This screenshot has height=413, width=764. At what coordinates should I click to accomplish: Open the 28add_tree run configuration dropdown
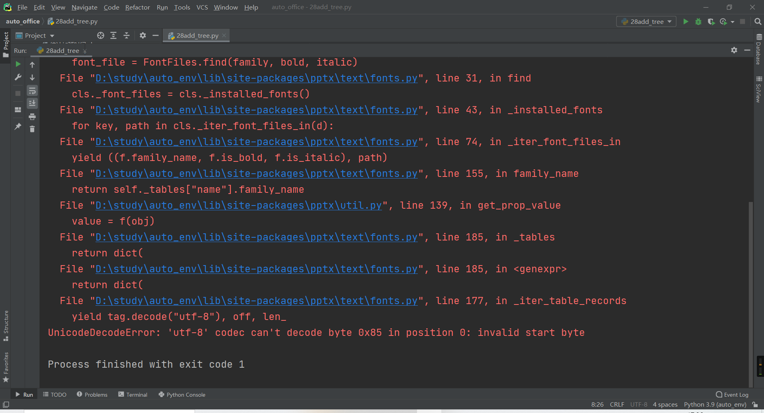pos(647,21)
